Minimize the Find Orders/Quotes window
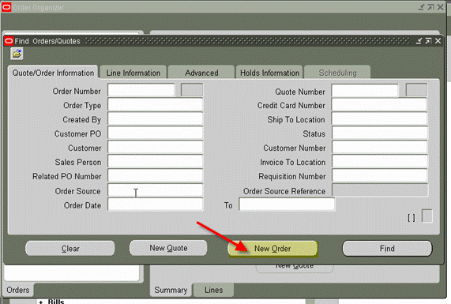The height and width of the screenshot is (304, 451). pyautogui.click(x=419, y=41)
